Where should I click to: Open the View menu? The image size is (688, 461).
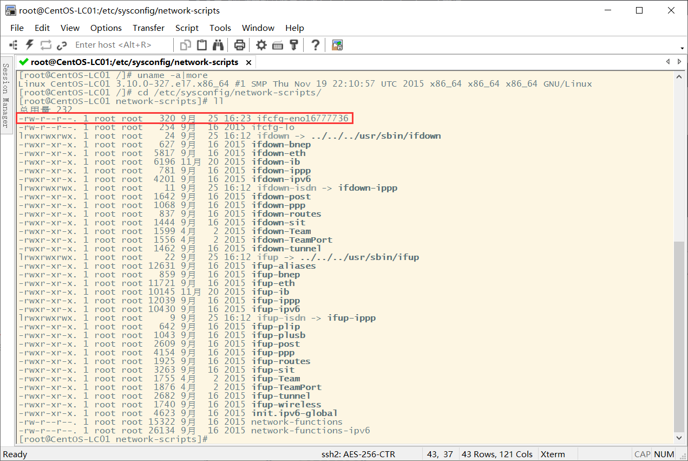[70, 28]
